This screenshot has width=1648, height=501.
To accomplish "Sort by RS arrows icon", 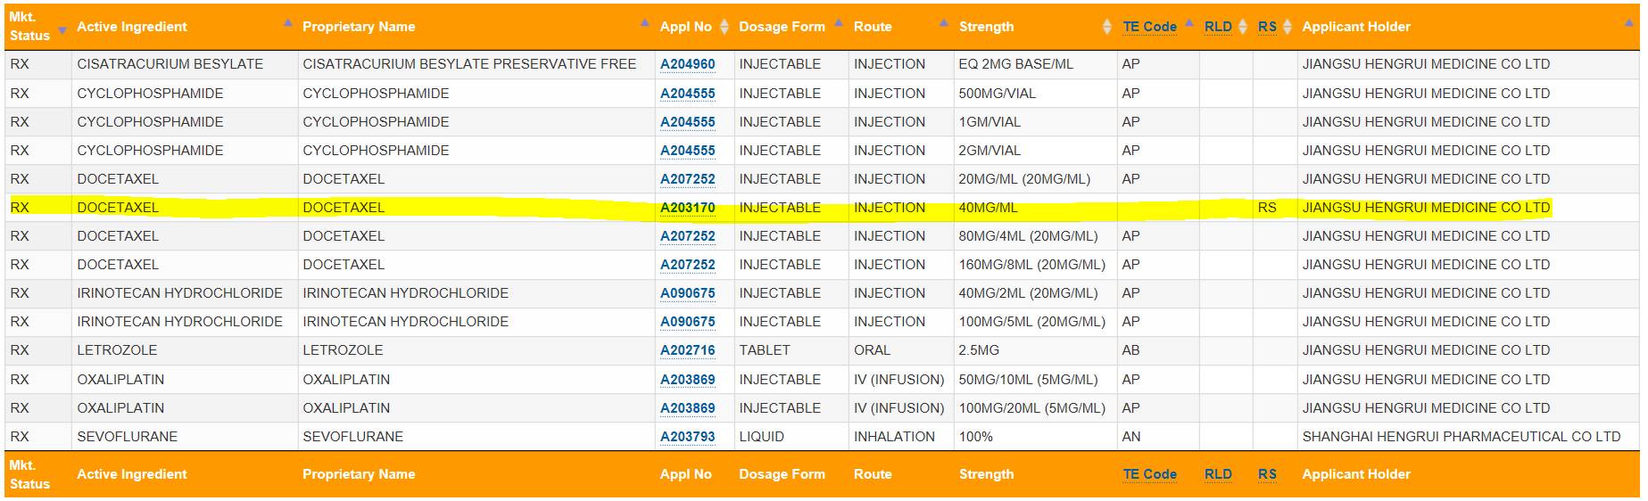I will (1288, 27).
